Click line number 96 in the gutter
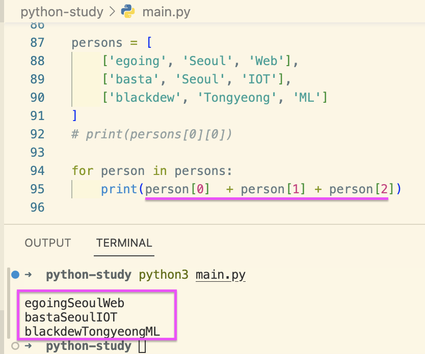 coord(37,208)
